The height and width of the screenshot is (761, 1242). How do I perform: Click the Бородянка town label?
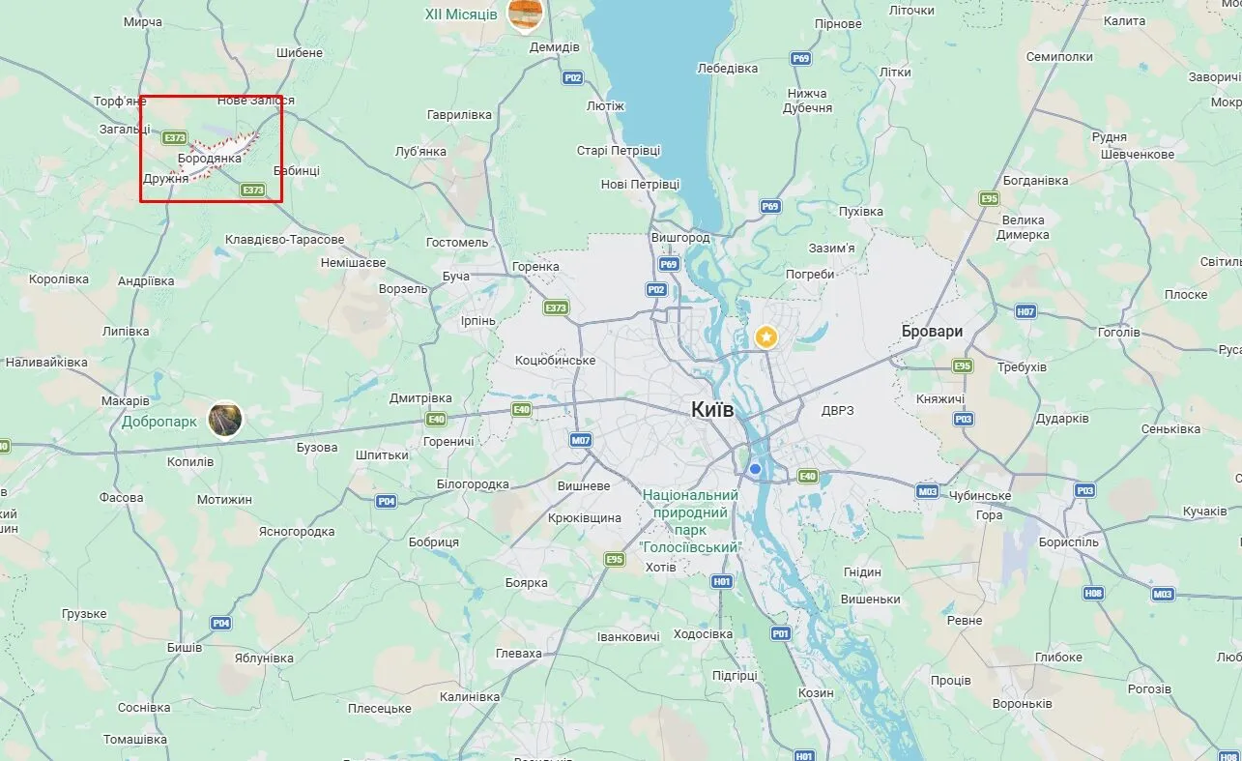(210, 158)
